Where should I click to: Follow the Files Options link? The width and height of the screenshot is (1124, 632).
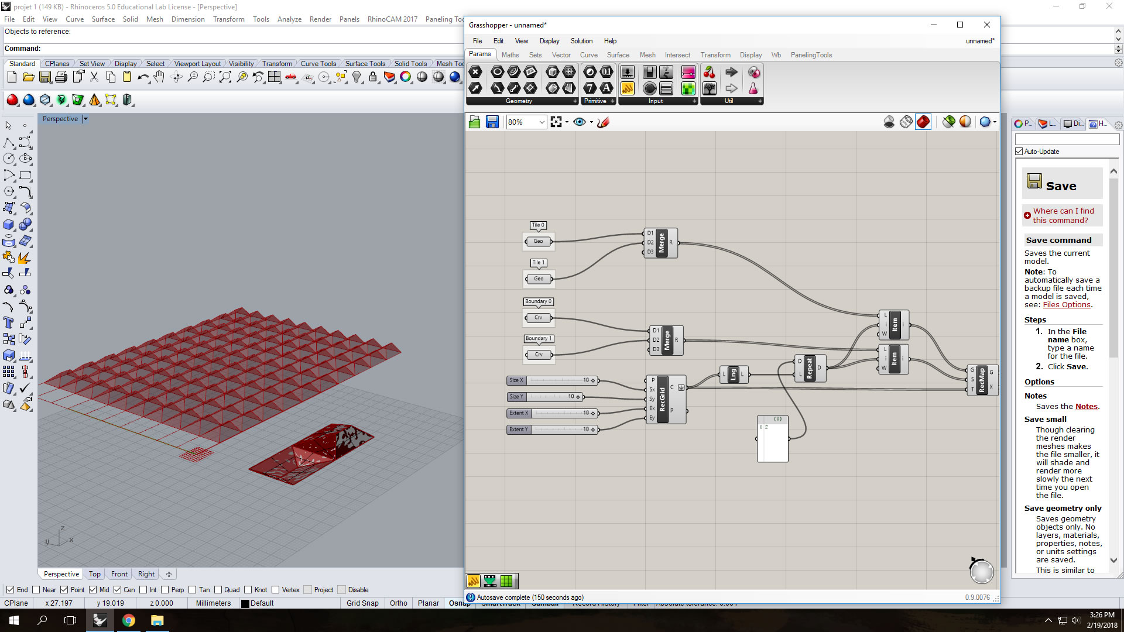(x=1067, y=305)
